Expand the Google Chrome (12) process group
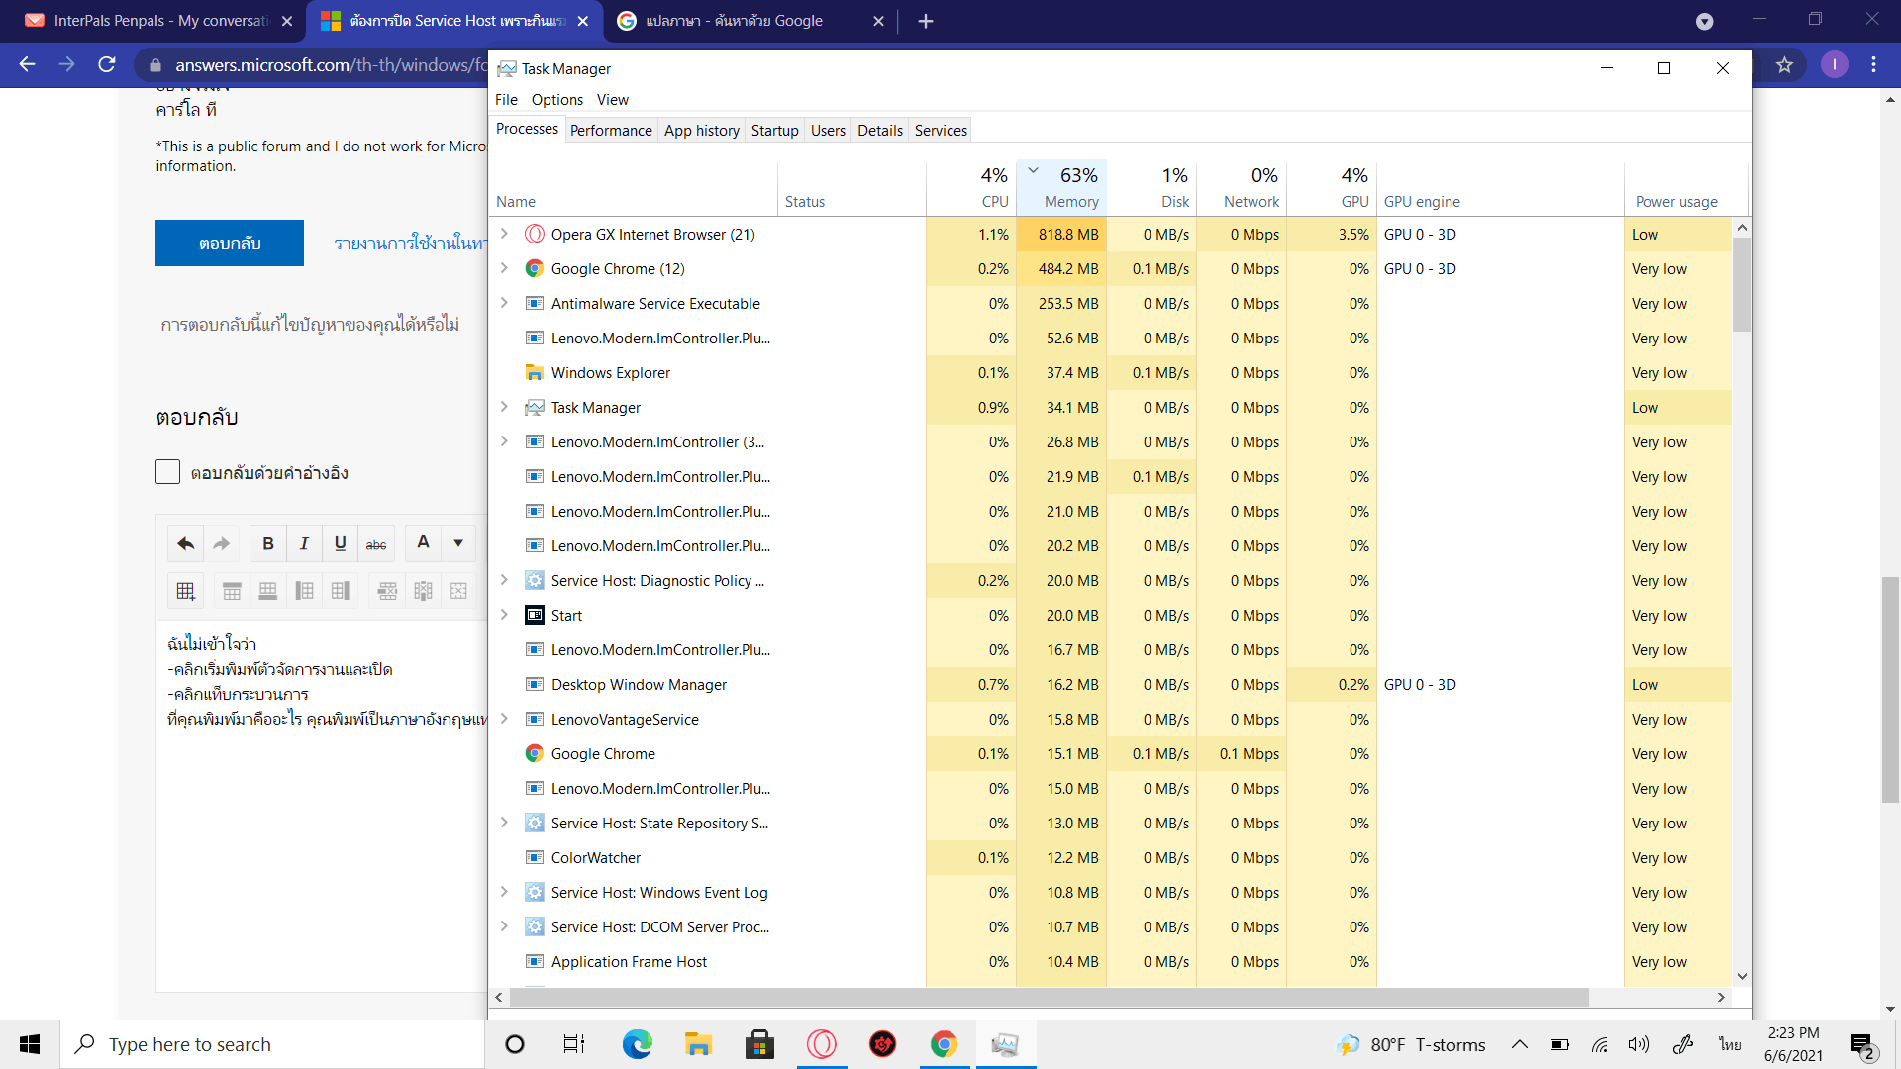This screenshot has width=1901, height=1069. pyautogui.click(x=504, y=268)
